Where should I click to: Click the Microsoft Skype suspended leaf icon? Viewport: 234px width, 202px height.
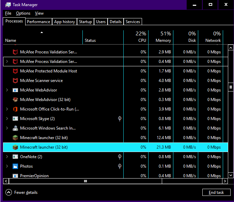(x=120, y=119)
